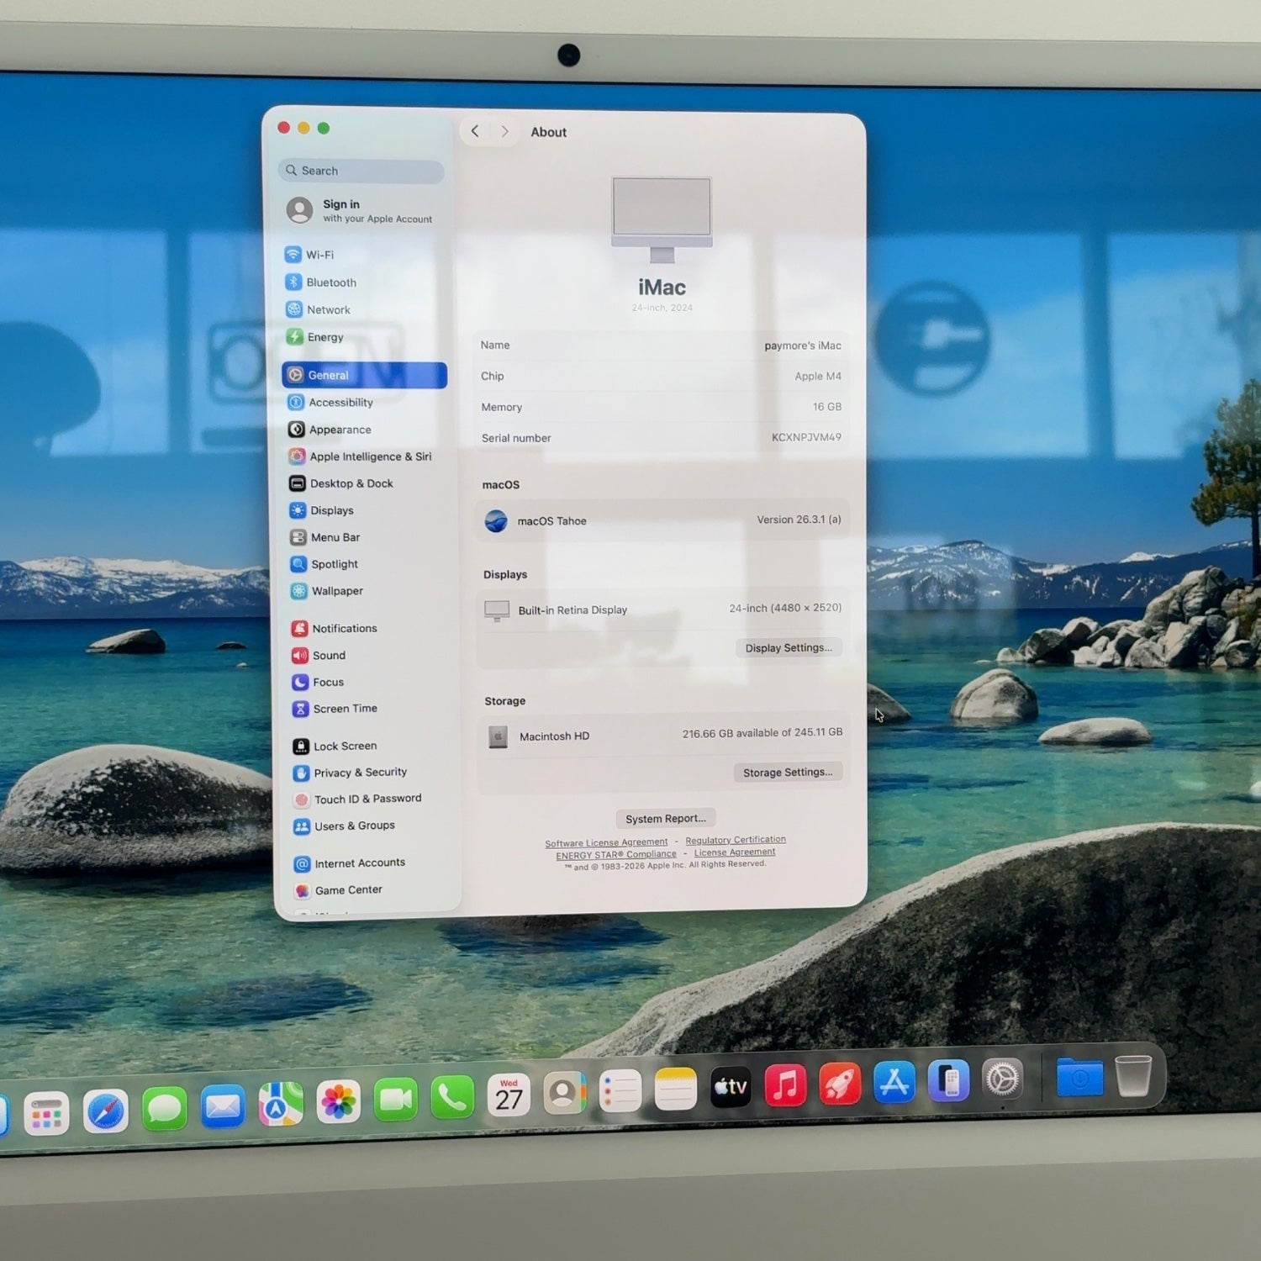Click the Search field in the sidebar
Screen dimensions: 1261x1261
[361, 171]
